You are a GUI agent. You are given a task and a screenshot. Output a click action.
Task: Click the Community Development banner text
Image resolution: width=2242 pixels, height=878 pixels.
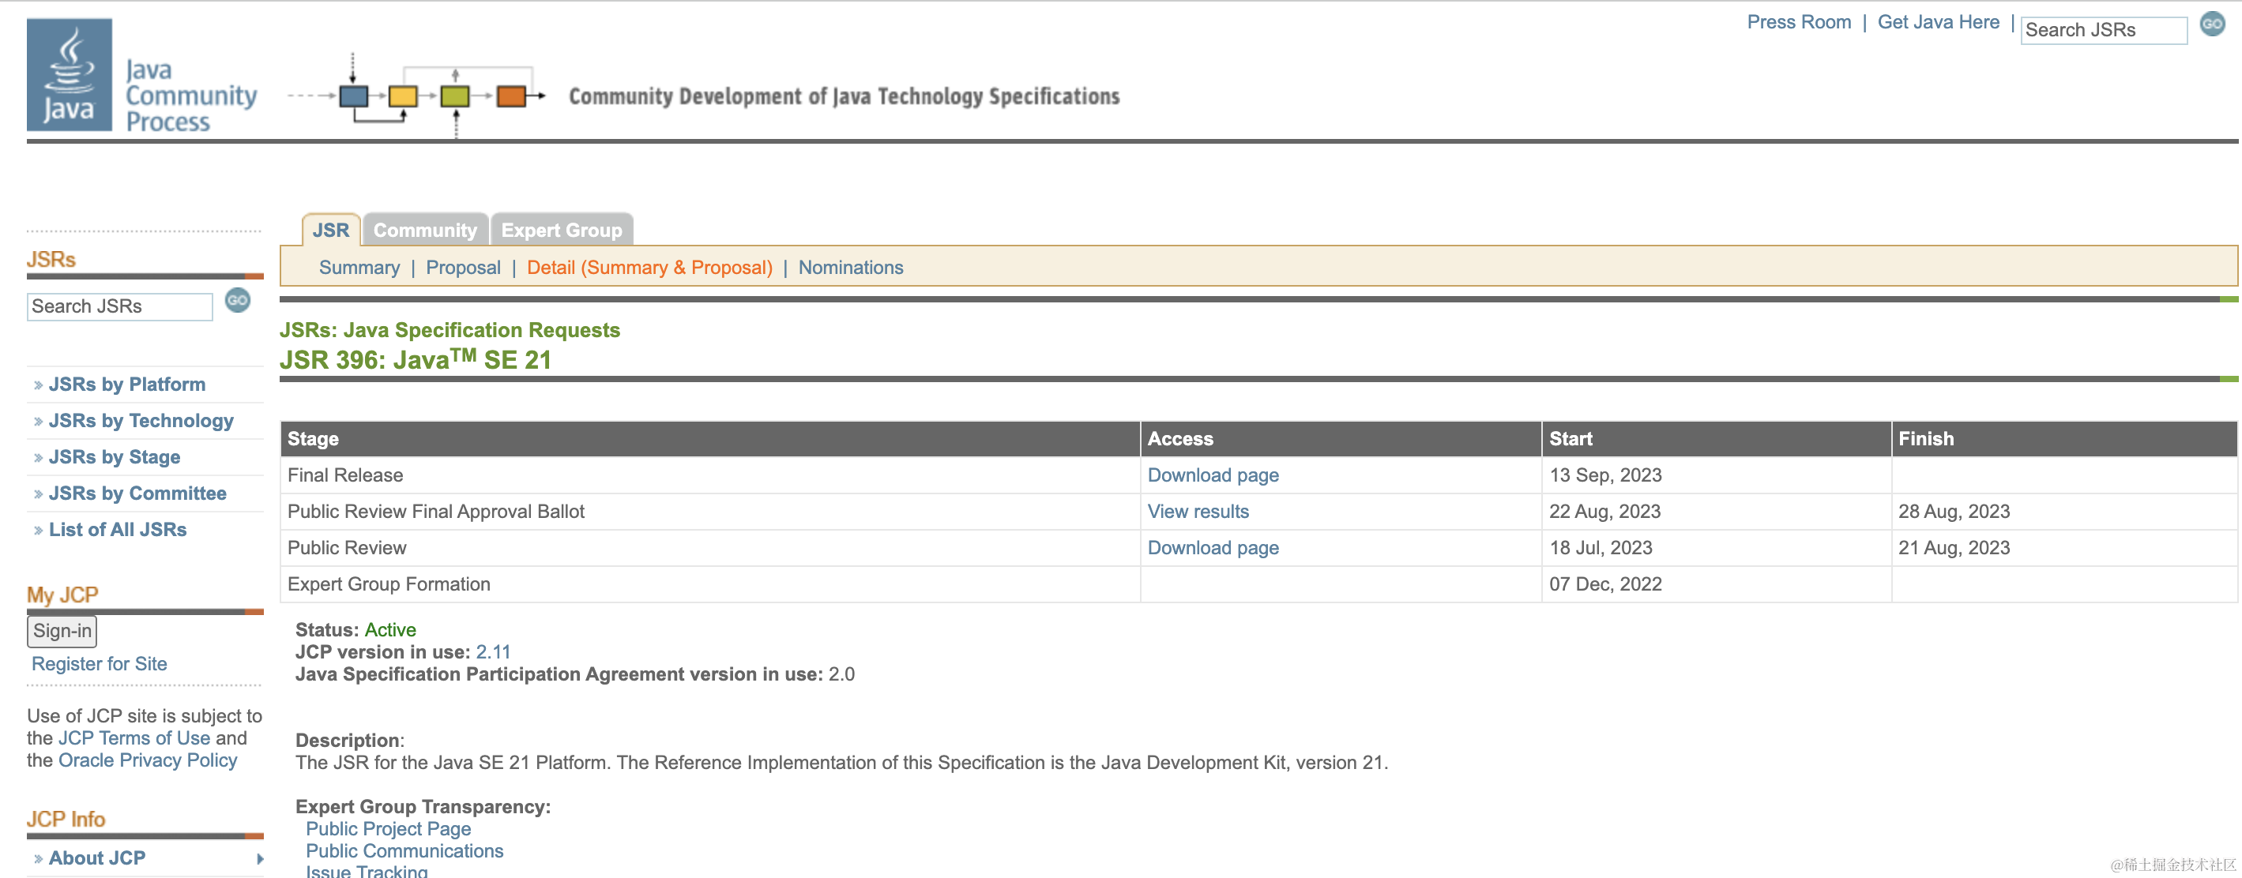pos(845,96)
